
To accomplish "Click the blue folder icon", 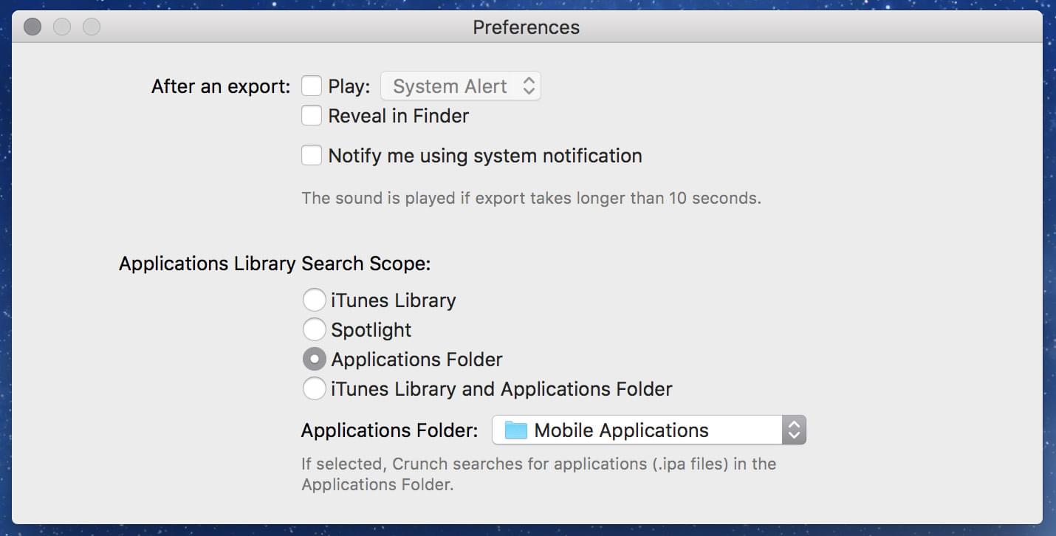I will [x=515, y=430].
